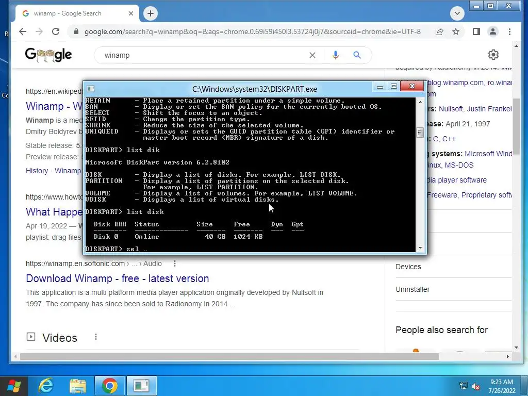Open the DISKPART window system menu icon
This screenshot has height=396, width=528.
(x=90, y=89)
